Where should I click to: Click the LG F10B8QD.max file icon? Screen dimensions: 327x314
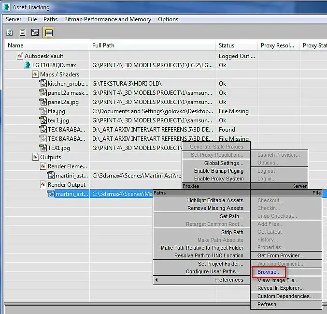(27, 65)
